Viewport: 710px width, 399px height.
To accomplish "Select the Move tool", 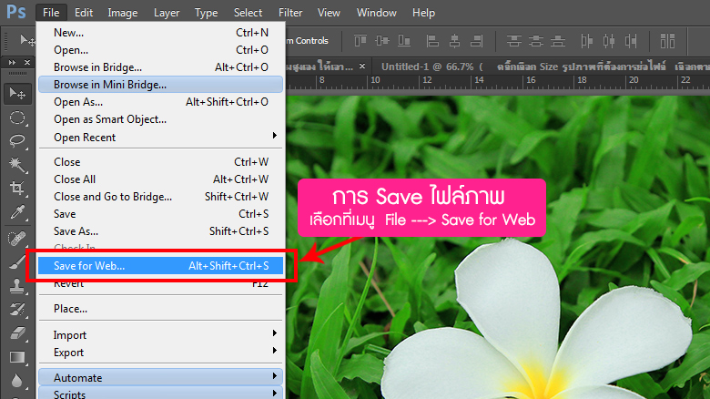I will tap(16, 93).
